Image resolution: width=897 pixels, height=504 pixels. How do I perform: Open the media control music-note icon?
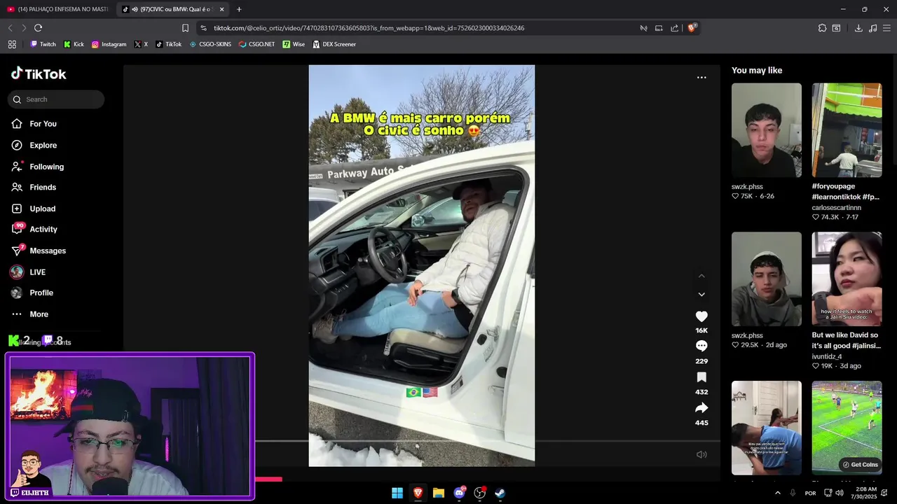(x=872, y=28)
